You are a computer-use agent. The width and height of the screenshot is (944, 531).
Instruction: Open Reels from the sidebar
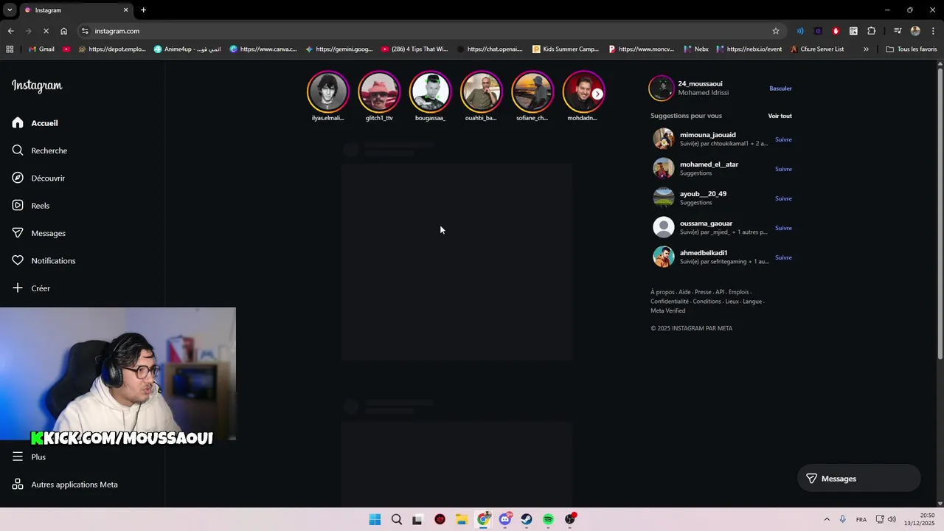coord(31,206)
